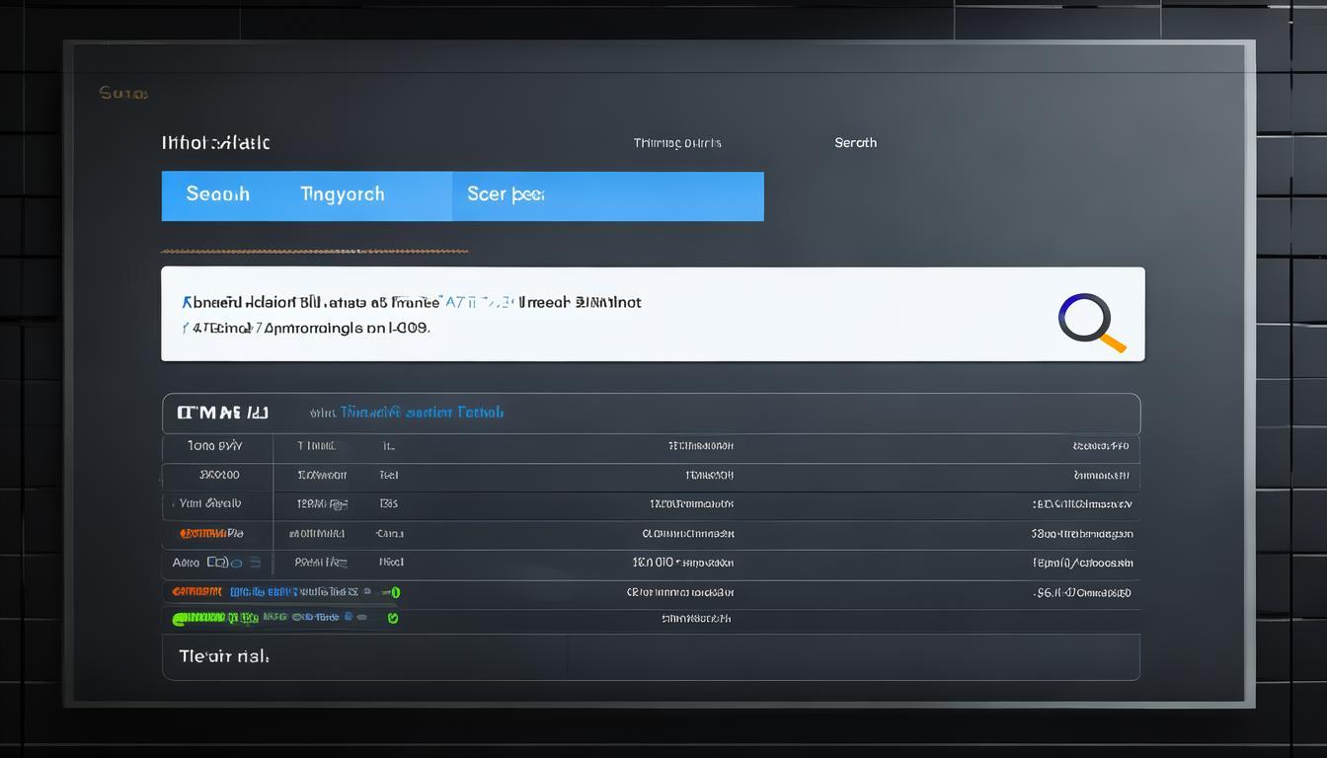
Task: Click the Sorua label in the top-left corner
Action: [x=123, y=94]
